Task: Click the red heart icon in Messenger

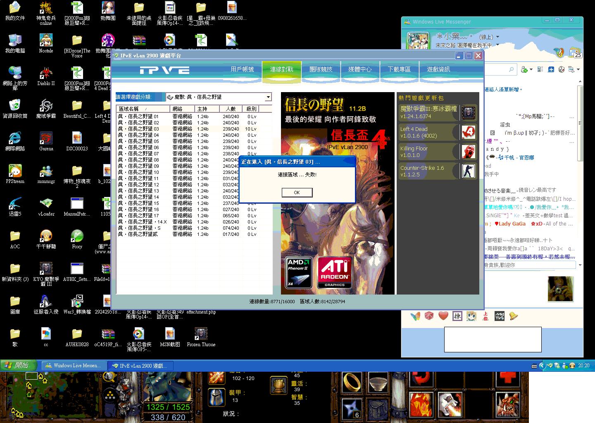Action: click(x=443, y=316)
